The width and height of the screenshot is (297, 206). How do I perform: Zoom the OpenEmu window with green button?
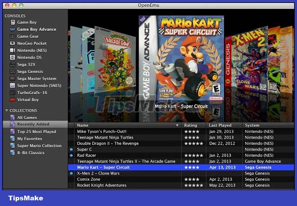point(21,5)
